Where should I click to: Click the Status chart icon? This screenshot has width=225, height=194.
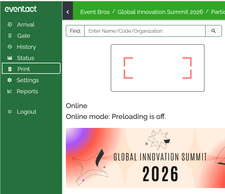[x=10, y=58]
